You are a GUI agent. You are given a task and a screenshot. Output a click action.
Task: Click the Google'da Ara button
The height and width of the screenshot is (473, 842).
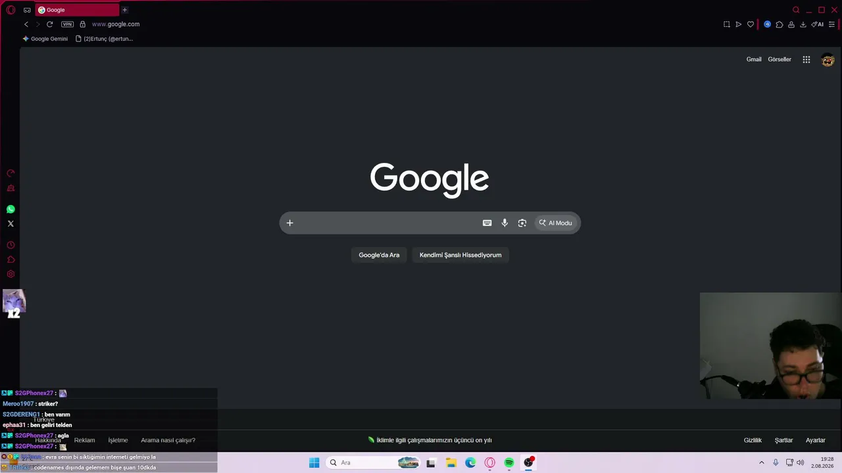click(379, 255)
